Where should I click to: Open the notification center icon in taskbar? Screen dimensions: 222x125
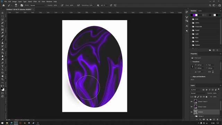tap(218, 123)
